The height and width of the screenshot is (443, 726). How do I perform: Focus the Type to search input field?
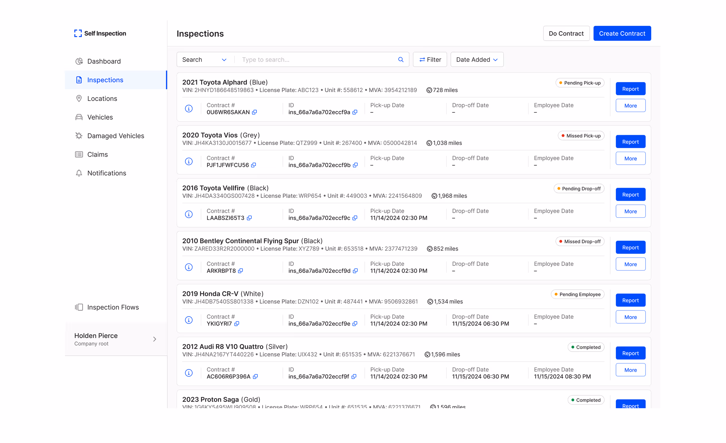click(317, 60)
